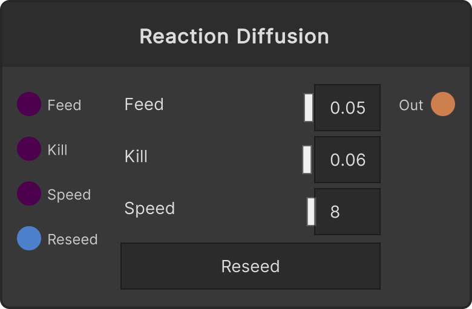Click the purple Feed input port
Viewport: 472px width, 309px height.
point(29,104)
